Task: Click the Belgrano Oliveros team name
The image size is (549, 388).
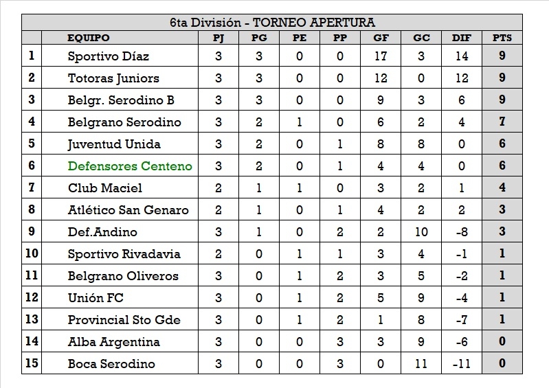Action: (x=123, y=276)
